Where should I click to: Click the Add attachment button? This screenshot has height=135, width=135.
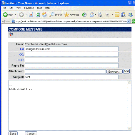coord(126,71)
